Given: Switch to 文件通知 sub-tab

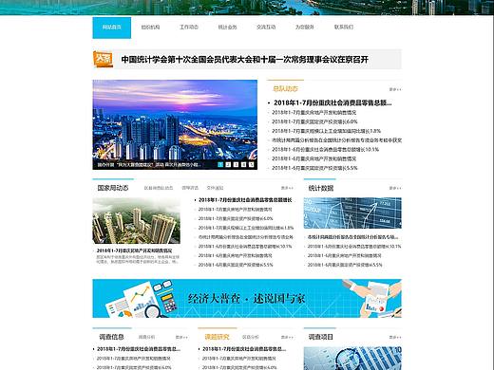Looking at the screenshot, I should click(215, 188).
